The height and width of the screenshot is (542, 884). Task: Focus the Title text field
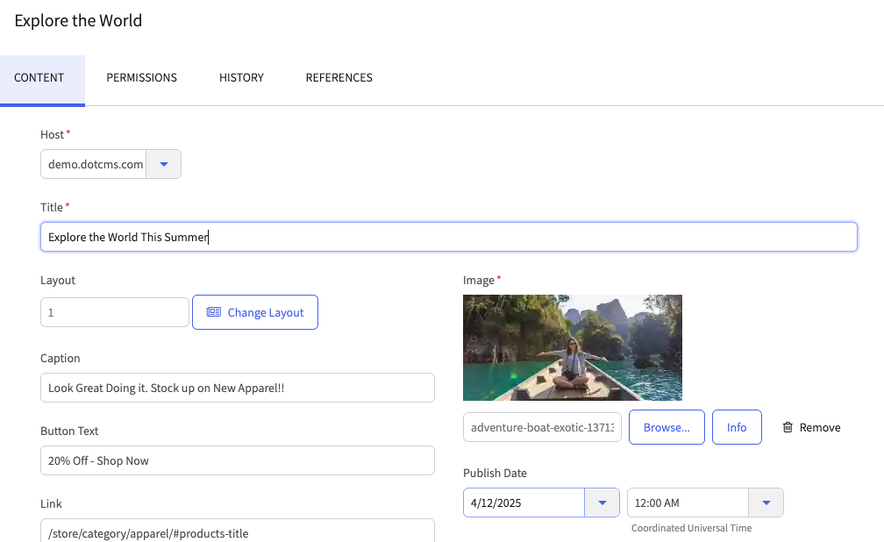(x=448, y=237)
